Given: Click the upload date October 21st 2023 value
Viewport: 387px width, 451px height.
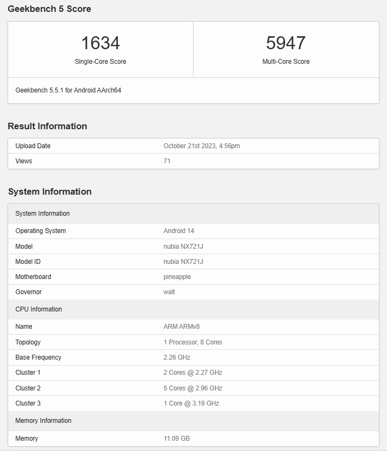Looking at the screenshot, I should tap(202, 146).
